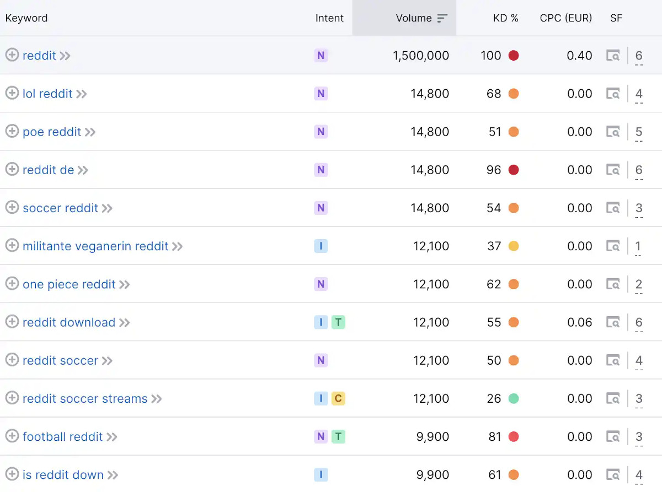Click the 'reddit download' keyword link
Viewport: 662px width, 492px height.
point(69,322)
